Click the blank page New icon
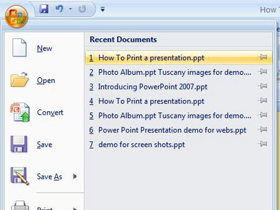This screenshot has width=280, height=210. [19, 47]
